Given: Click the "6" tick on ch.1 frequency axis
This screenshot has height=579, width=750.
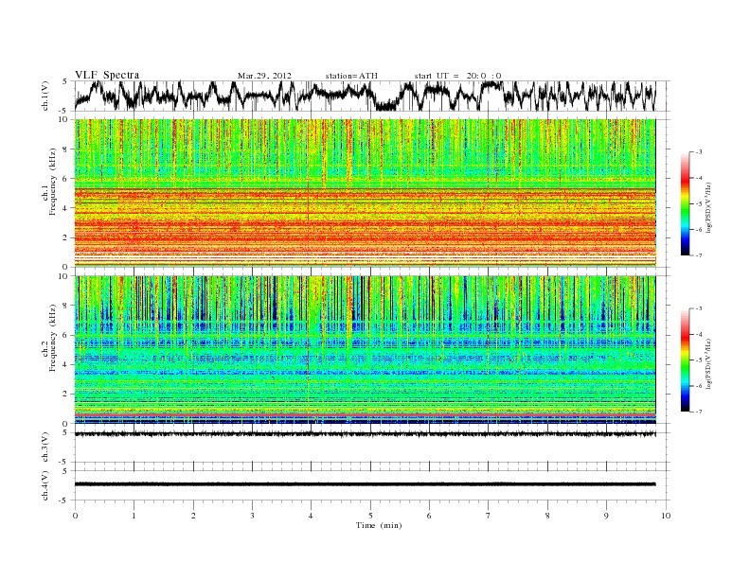Looking at the screenshot, I should (x=65, y=178).
